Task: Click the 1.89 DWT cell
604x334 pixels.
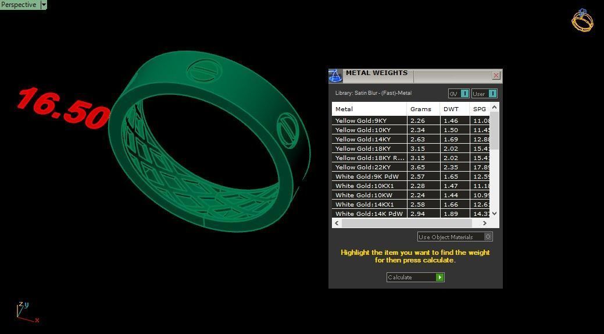Action: tap(455, 214)
